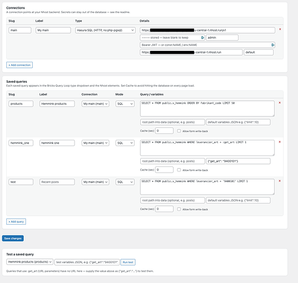Click the 'Saved queries' section heading
The image size is (298, 283).
click(x=16, y=82)
